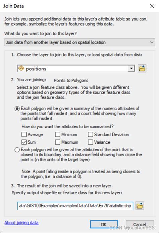Open the join type dropdown at top
The image size is (159, 233).
[80, 42]
